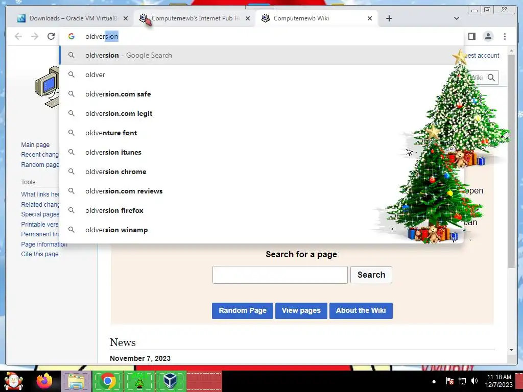Click the scrollbar down arrow

coord(512,350)
